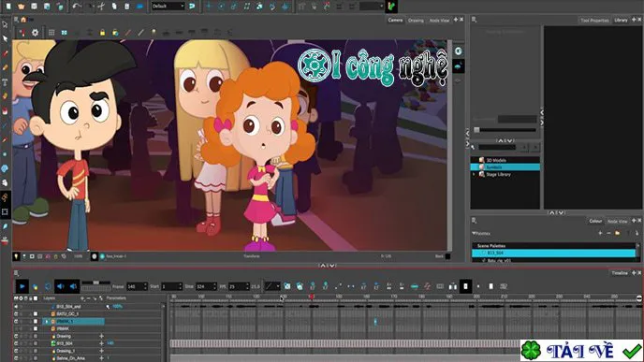Open the Timeline view panel menu icon
Viewport: 644px width, 362px height.
[16, 273]
